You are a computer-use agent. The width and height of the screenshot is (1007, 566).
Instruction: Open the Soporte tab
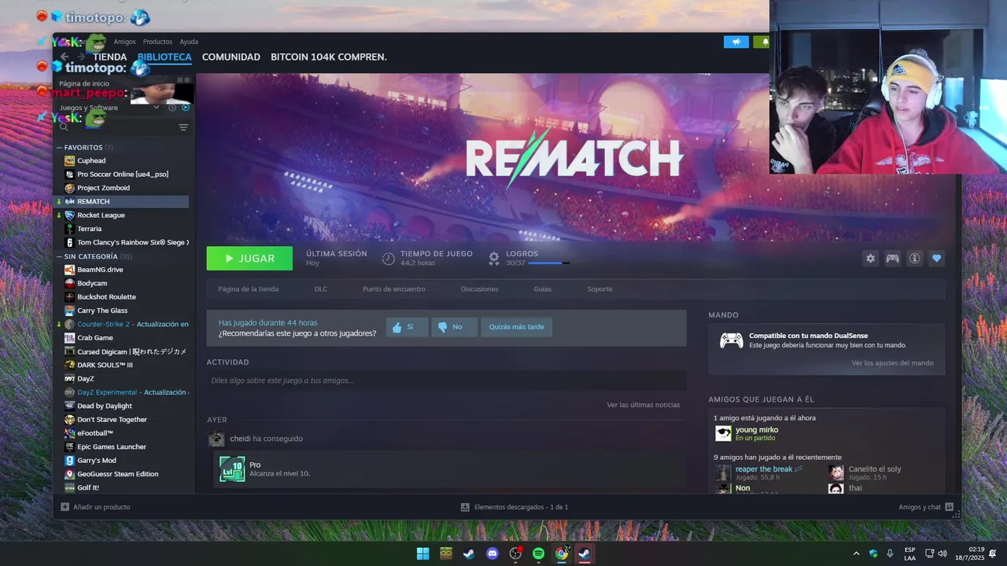(x=599, y=289)
